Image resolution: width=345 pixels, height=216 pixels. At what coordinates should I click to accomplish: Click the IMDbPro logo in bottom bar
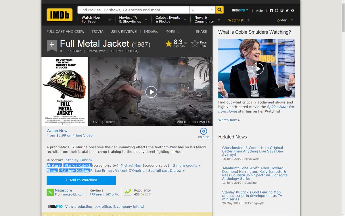click(x=55, y=206)
